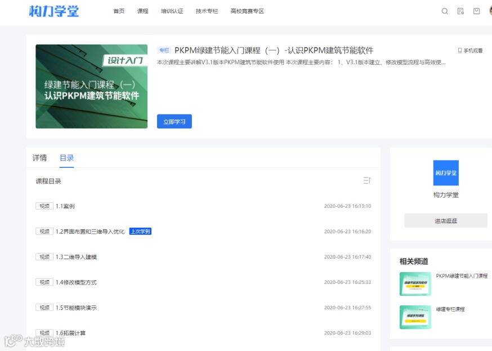Click the course cover image 设计入门

click(x=91, y=86)
